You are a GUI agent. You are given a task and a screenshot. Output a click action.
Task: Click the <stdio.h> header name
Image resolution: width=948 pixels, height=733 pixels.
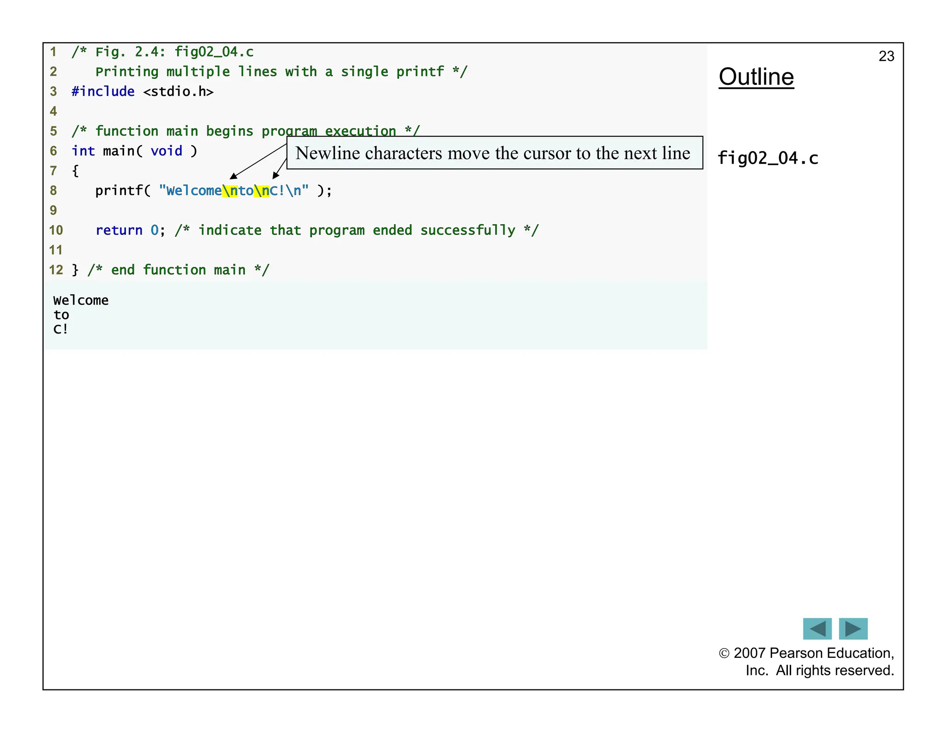click(x=178, y=91)
